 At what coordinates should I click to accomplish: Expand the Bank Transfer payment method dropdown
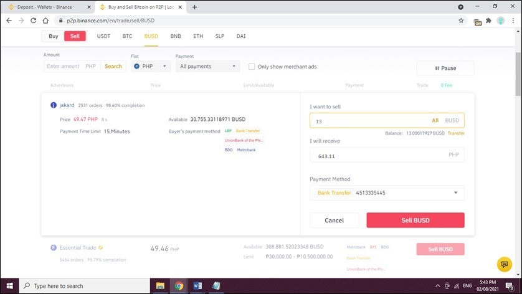click(387, 192)
